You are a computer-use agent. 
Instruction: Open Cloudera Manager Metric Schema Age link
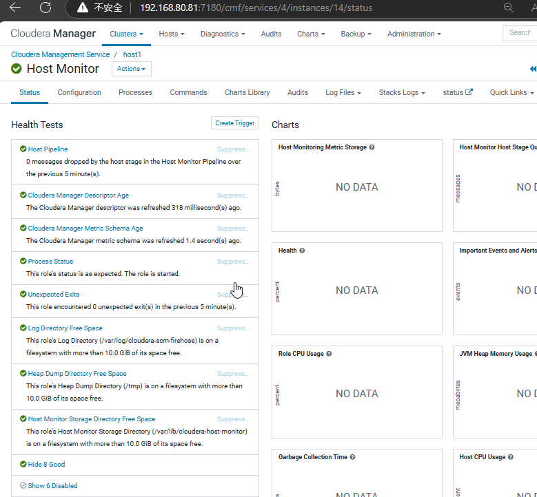85,229
